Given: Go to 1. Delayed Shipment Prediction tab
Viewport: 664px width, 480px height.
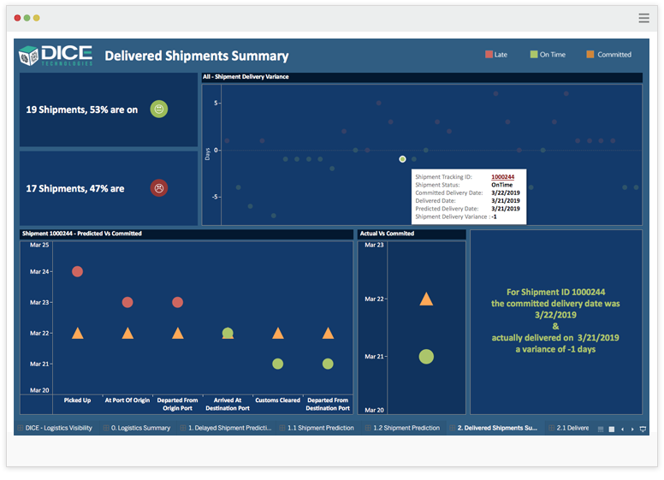Looking at the screenshot, I should click(x=228, y=428).
